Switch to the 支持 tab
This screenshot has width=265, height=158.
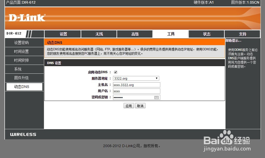(x=242, y=34)
